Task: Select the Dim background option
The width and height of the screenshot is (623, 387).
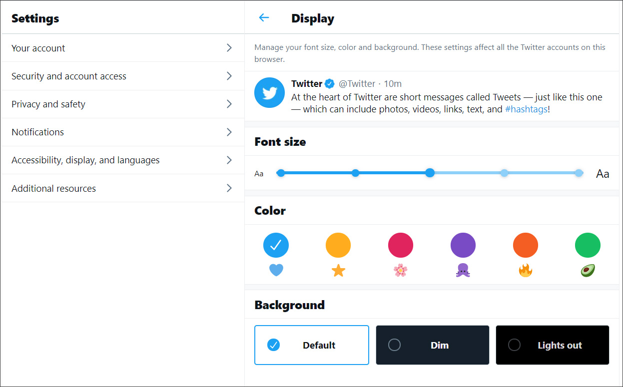Action: 432,345
